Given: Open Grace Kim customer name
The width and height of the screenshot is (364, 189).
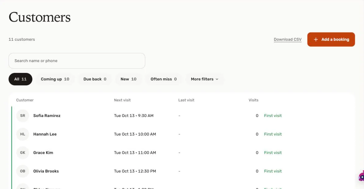Looking at the screenshot, I should (x=43, y=153).
